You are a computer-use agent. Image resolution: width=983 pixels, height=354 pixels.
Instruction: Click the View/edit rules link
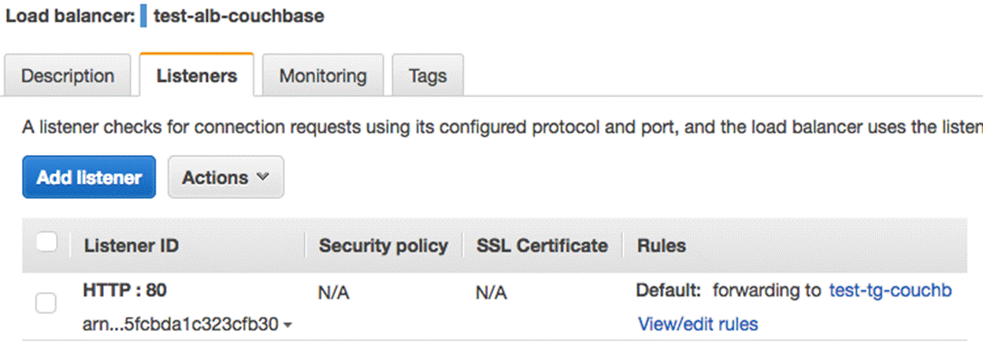[698, 324]
